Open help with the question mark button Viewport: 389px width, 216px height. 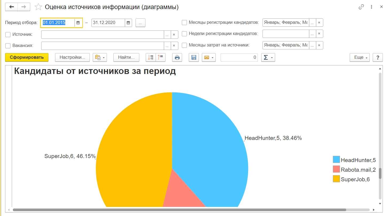[x=378, y=57]
